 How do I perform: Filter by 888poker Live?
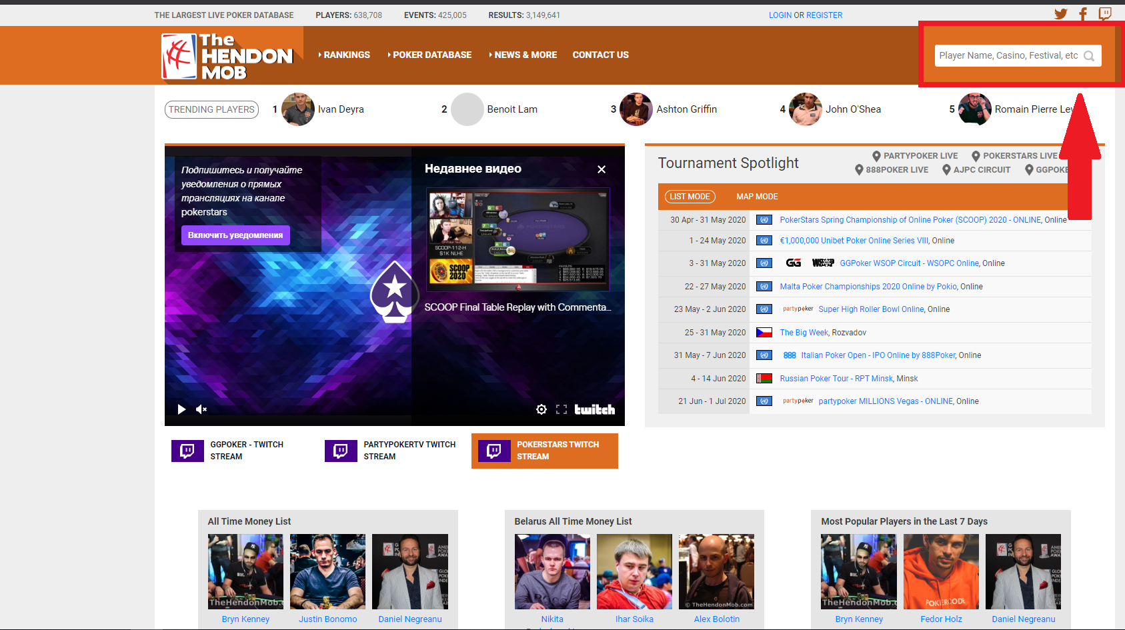coord(892,170)
